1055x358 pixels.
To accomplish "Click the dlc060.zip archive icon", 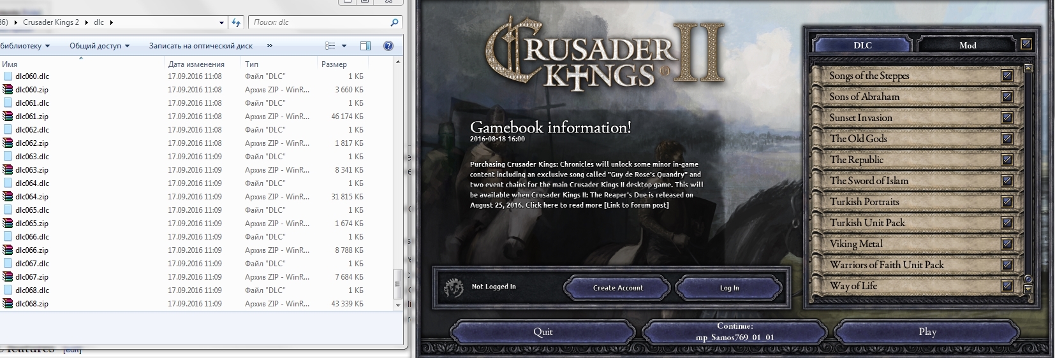I will pyautogui.click(x=8, y=90).
